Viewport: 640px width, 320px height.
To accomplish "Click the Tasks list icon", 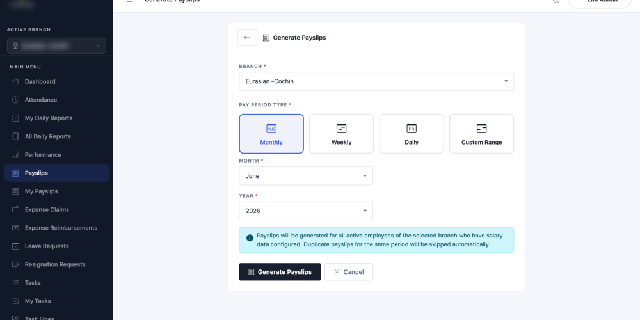I will [15, 282].
